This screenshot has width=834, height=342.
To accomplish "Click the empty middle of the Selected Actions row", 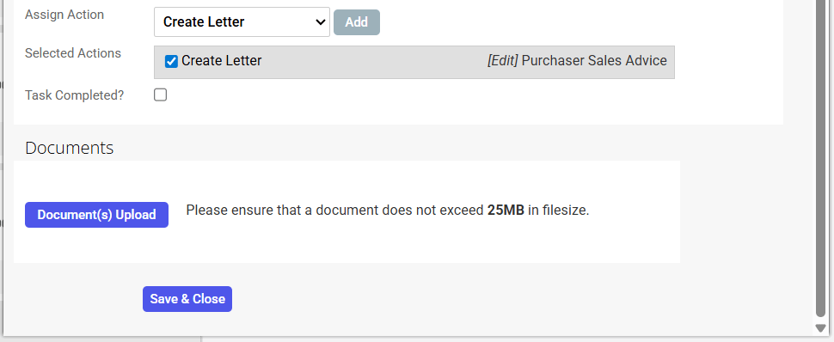I will point(372,62).
